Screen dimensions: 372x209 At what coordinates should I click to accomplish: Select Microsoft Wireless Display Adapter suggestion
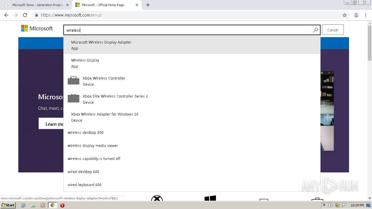(x=192, y=45)
